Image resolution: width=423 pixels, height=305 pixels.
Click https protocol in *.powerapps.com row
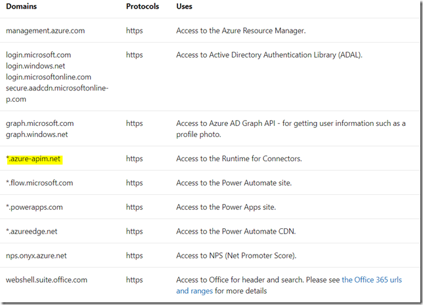[x=135, y=207]
